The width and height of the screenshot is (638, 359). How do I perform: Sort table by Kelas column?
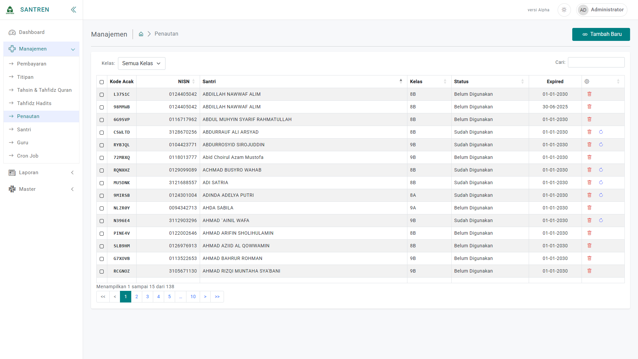[x=429, y=81]
